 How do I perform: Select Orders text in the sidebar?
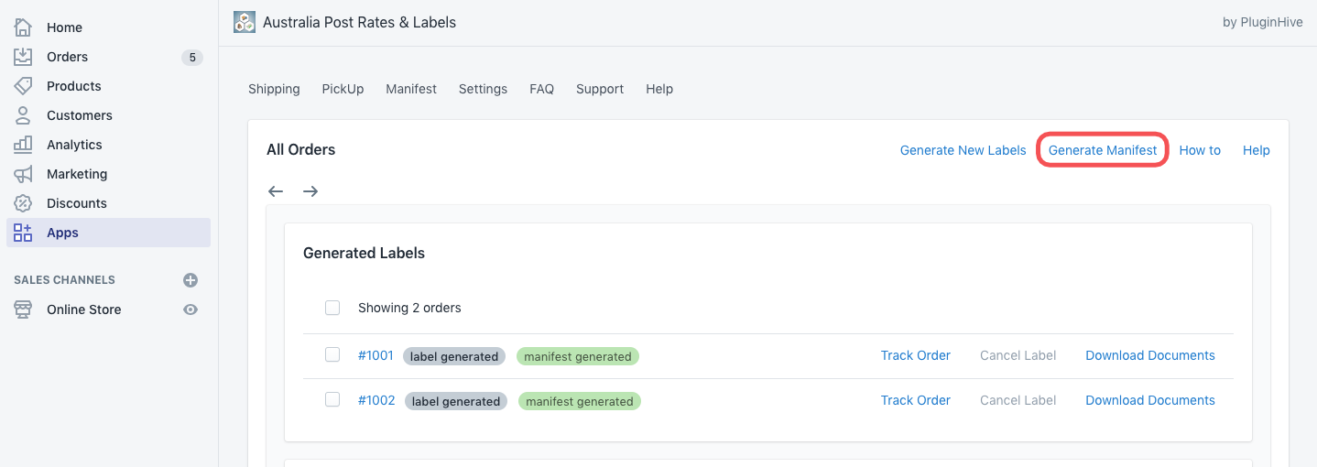67,57
